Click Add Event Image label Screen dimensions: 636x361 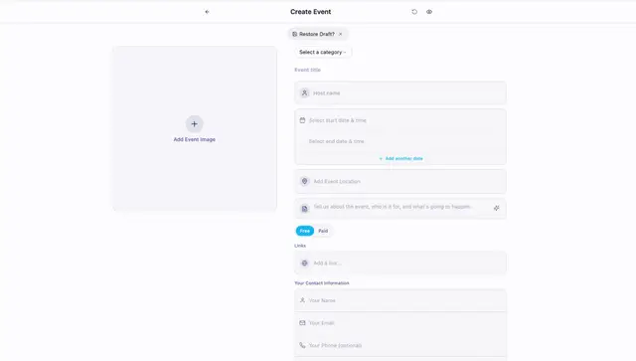tap(195, 139)
